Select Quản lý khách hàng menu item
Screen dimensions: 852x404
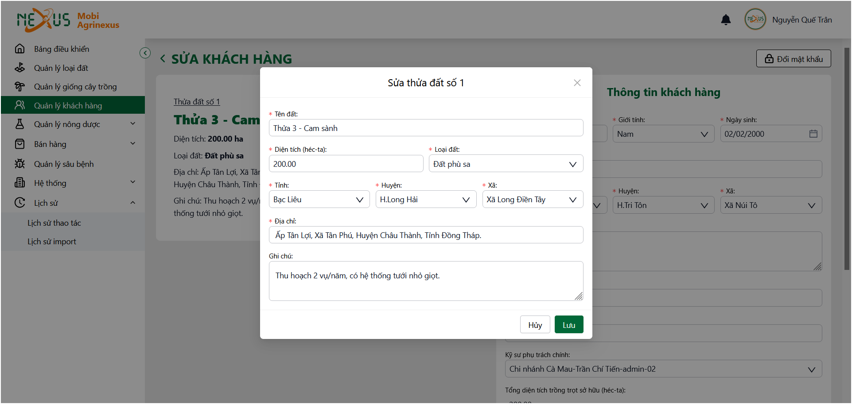coord(73,105)
